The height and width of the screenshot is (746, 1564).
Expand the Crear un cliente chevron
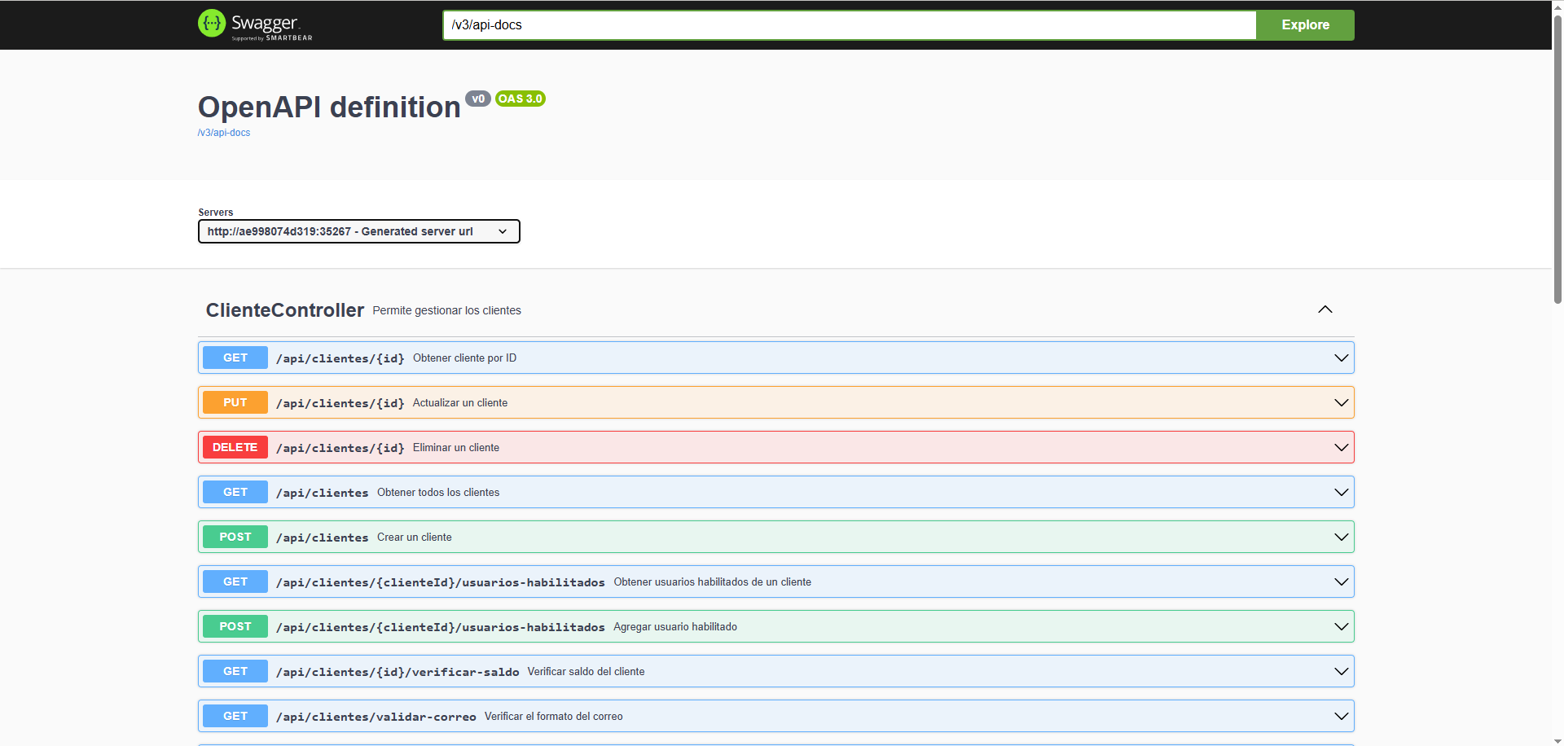click(1341, 538)
